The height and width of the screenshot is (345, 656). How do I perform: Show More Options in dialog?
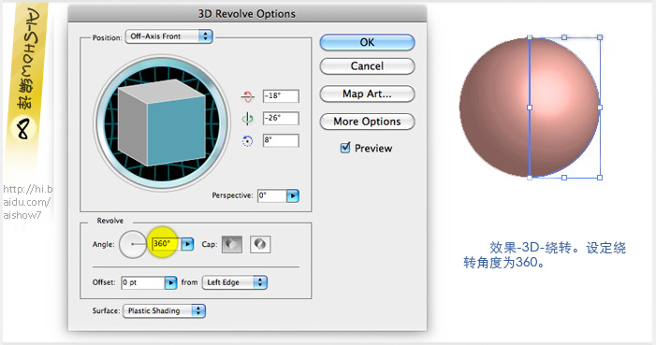click(367, 122)
